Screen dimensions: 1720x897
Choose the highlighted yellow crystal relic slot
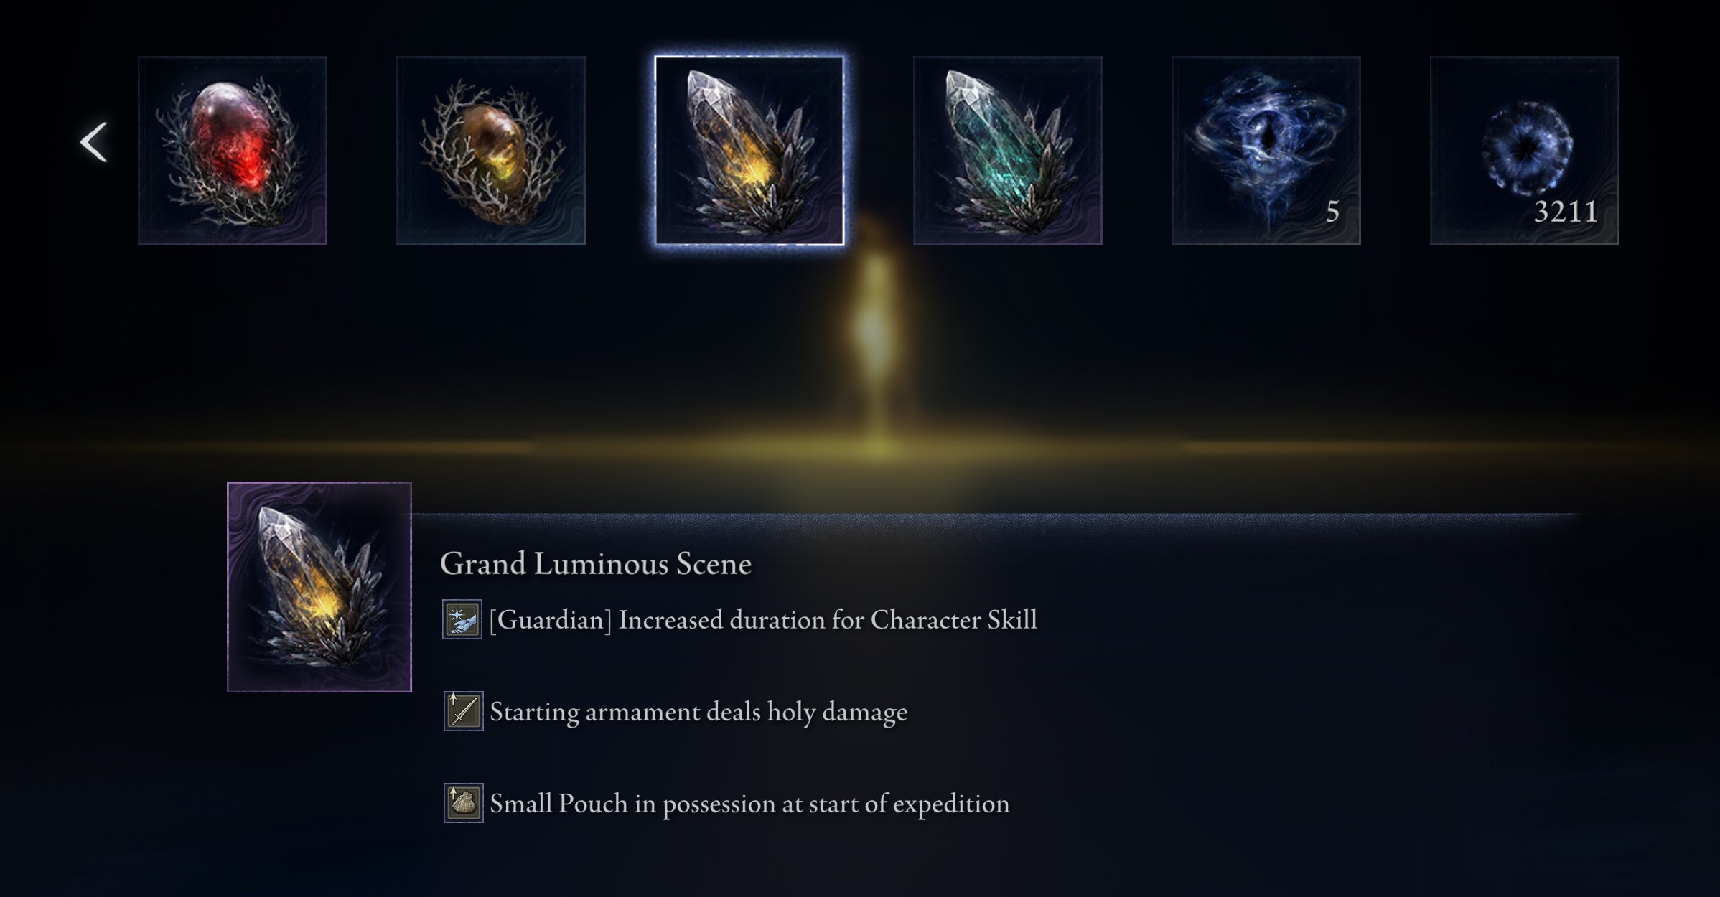pos(749,151)
